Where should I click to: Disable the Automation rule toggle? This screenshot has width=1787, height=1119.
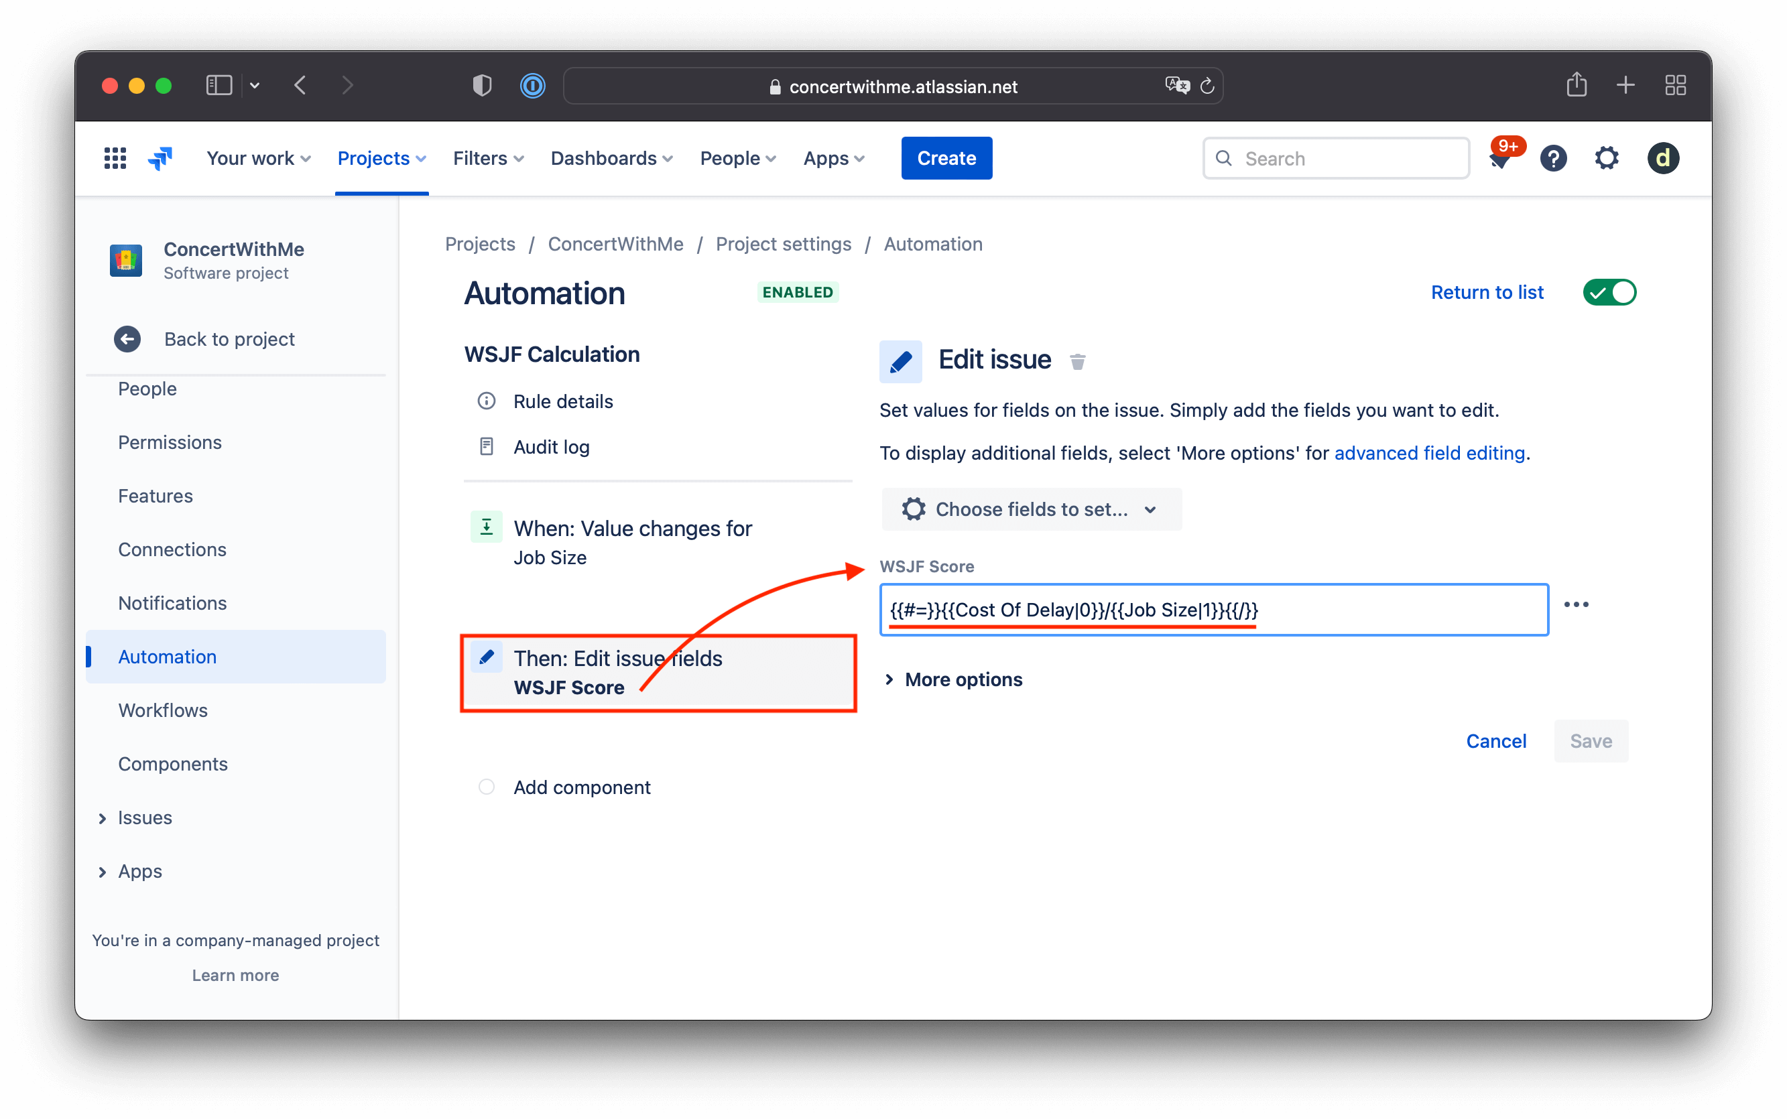[1609, 291]
